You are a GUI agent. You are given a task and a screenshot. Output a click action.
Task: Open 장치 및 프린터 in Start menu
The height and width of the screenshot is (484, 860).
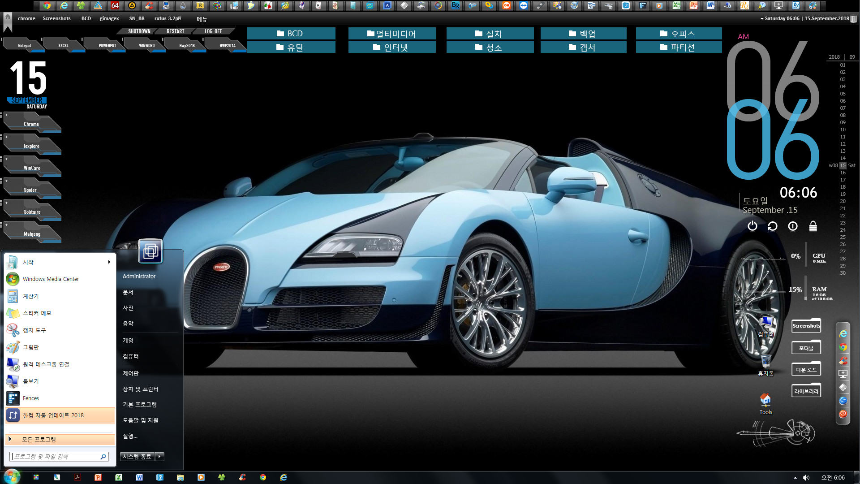[x=140, y=389]
